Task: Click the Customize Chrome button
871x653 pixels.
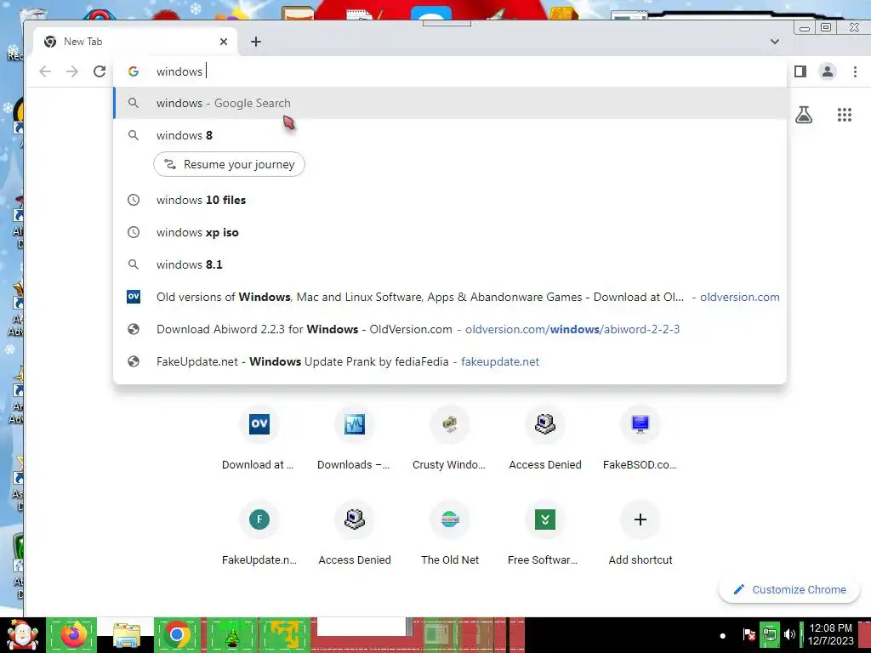Action: click(x=789, y=590)
